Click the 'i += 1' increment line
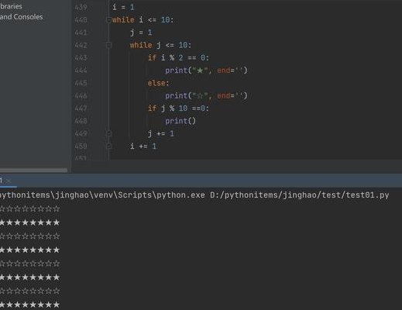The image size is (402, 310). tap(143, 146)
